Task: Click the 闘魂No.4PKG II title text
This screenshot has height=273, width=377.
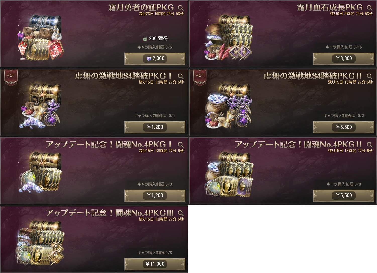Action: (x=298, y=144)
